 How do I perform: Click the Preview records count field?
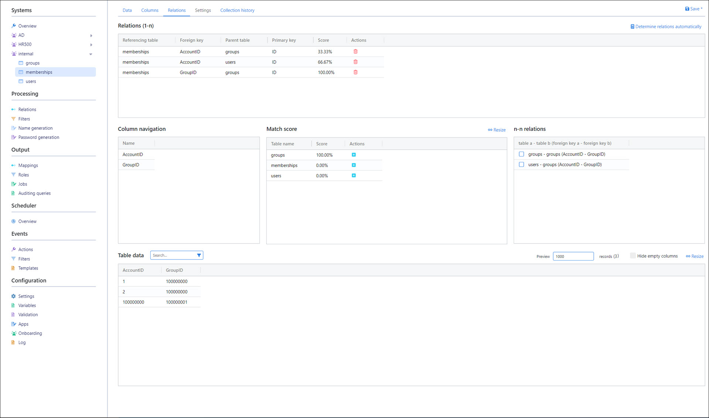pyautogui.click(x=573, y=256)
